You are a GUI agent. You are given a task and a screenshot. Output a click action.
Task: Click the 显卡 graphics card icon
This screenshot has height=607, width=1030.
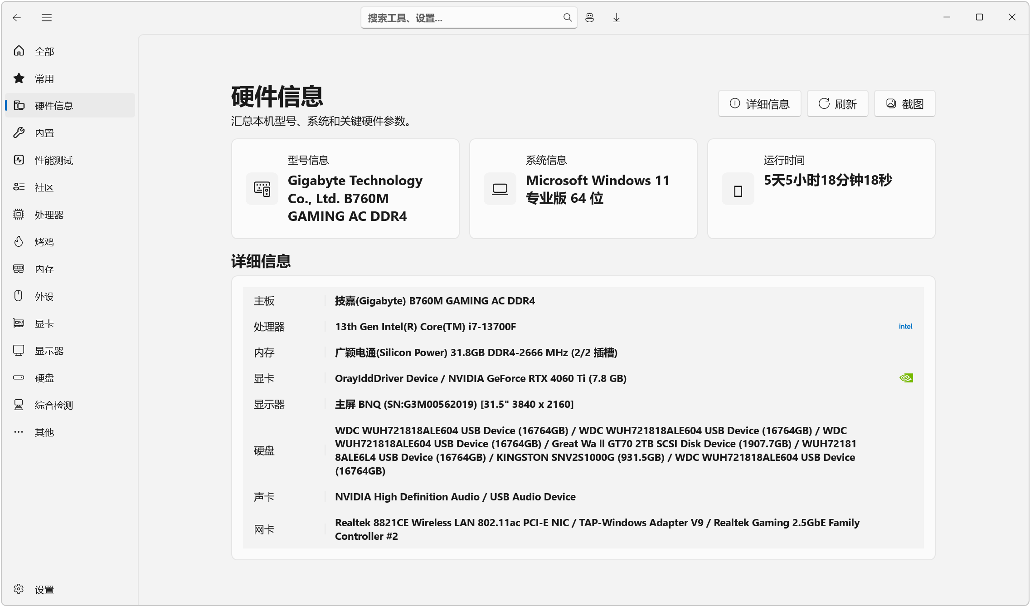click(x=19, y=323)
